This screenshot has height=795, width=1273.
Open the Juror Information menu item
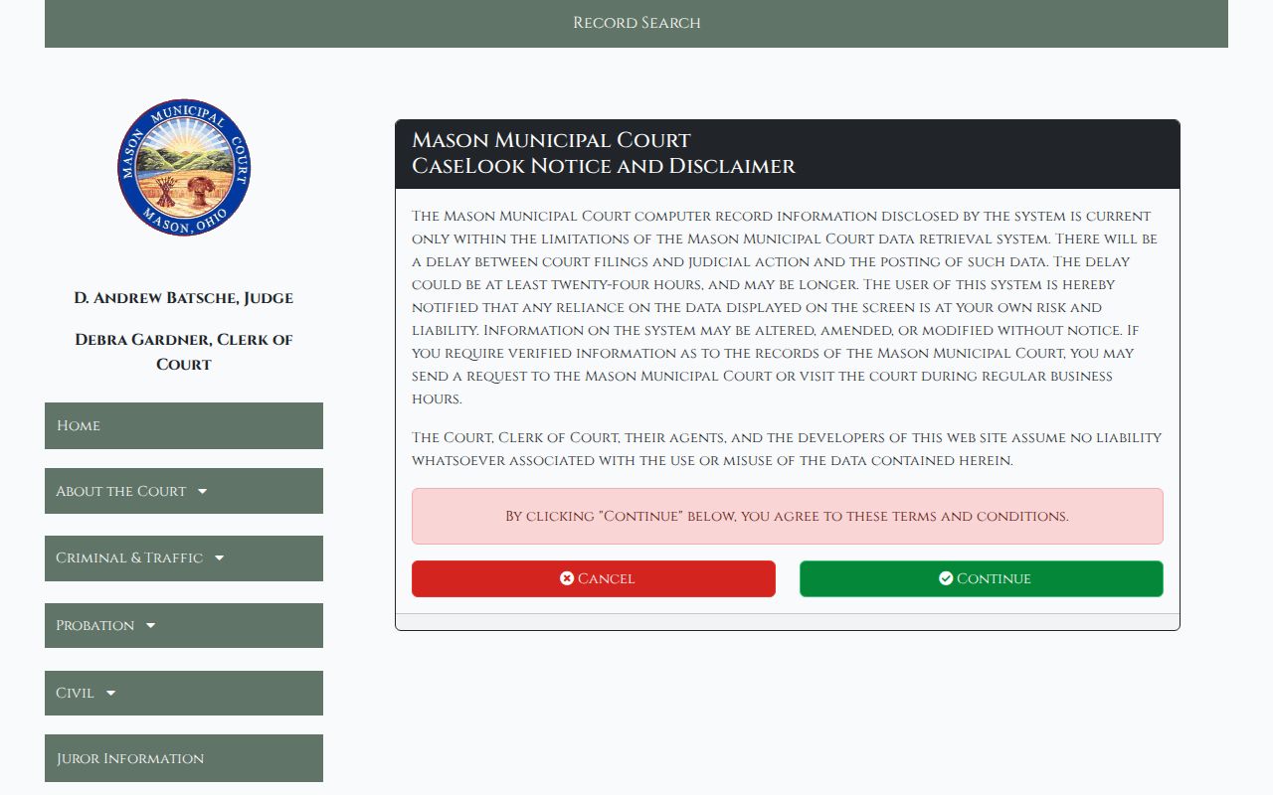184,758
